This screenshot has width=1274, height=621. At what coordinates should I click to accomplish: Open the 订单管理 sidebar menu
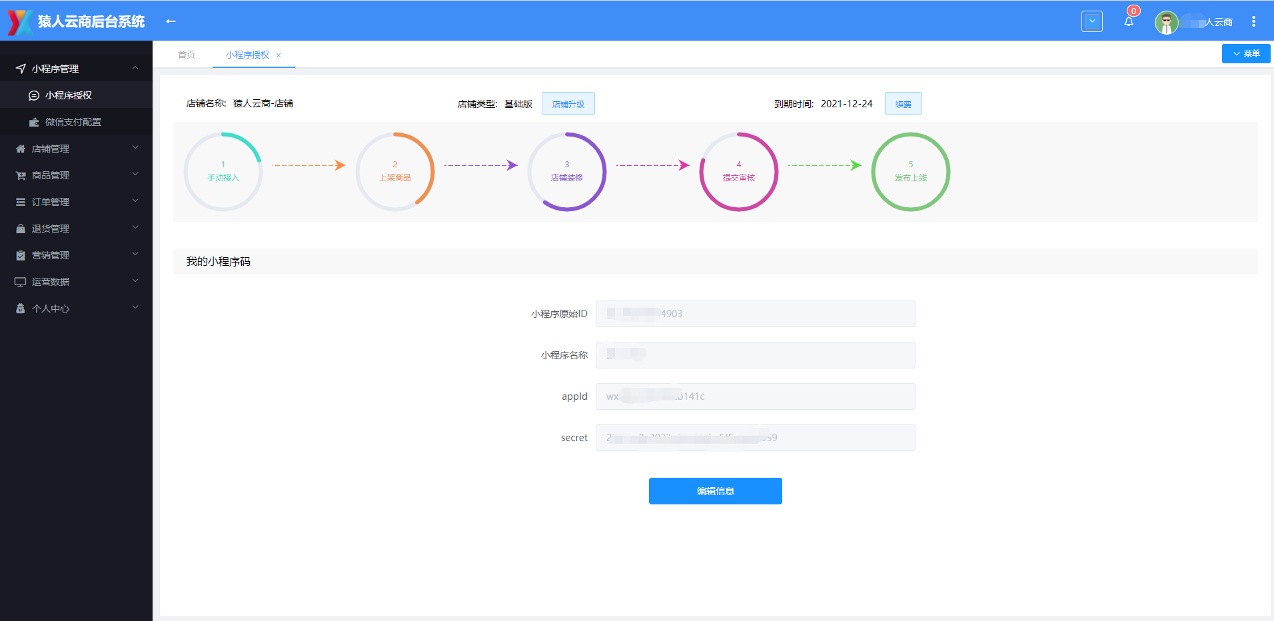coord(76,202)
